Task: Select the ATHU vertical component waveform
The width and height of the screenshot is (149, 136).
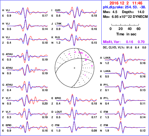Action: tap(27, 87)
